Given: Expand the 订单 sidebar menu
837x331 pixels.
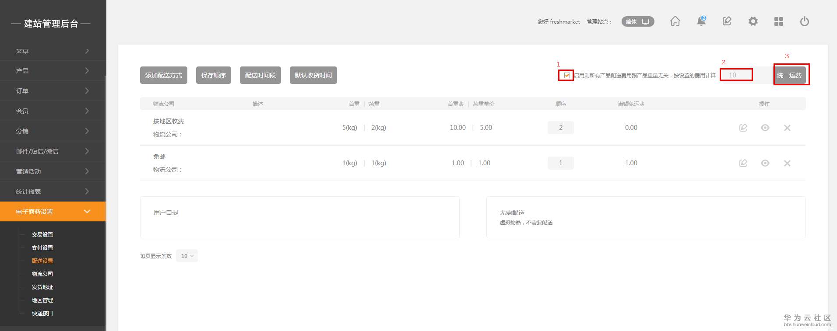Looking at the screenshot, I should pos(53,91).
